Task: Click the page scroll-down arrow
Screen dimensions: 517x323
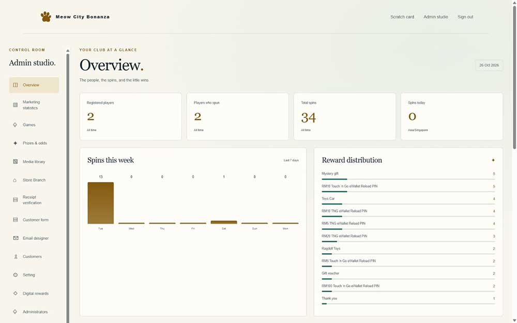Action: coord(514,321)
